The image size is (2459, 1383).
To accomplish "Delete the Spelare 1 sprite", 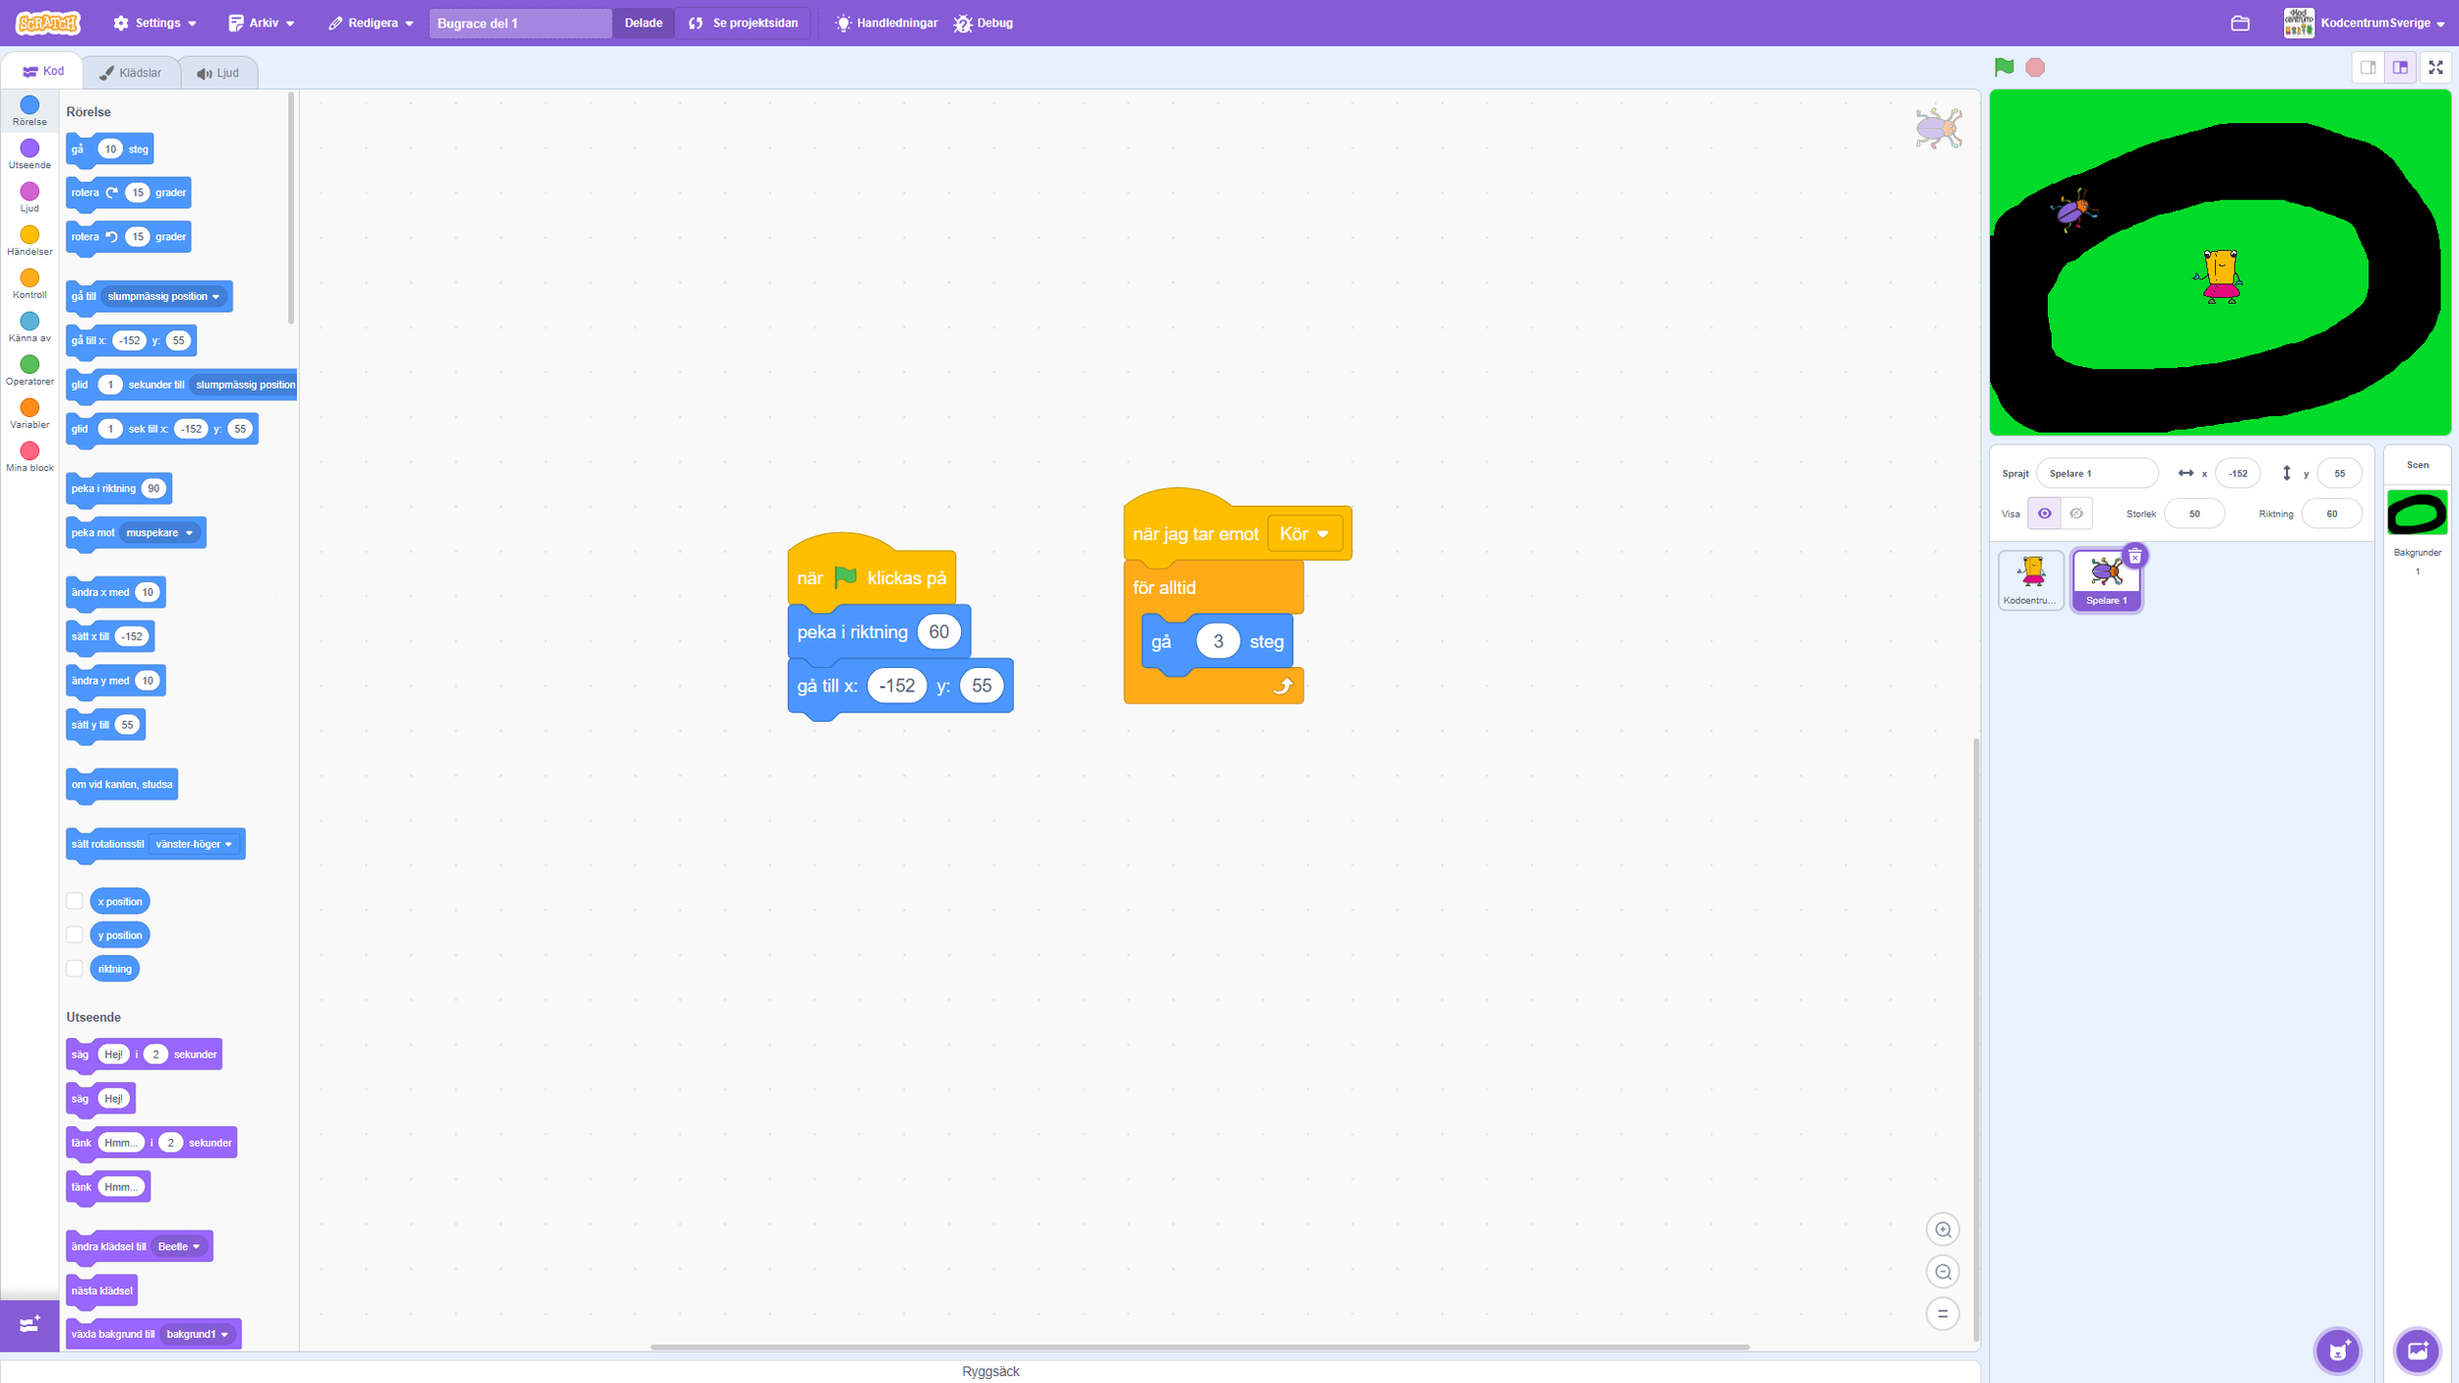I will [x=2134, y=556].
